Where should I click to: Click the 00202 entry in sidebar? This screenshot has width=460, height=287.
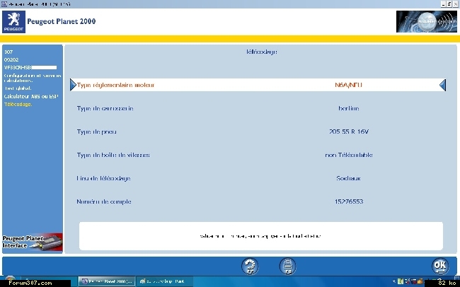pos(11,59)
